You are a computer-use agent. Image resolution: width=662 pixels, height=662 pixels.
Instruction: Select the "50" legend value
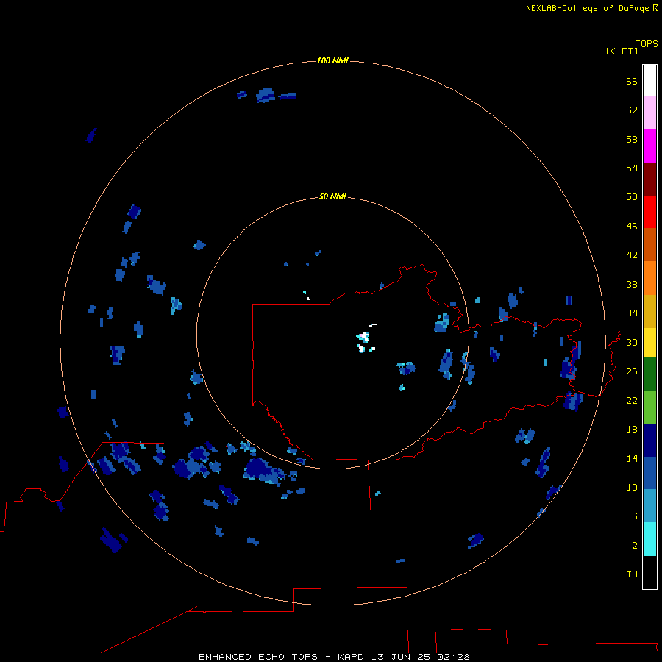click(x=632, y=197)
